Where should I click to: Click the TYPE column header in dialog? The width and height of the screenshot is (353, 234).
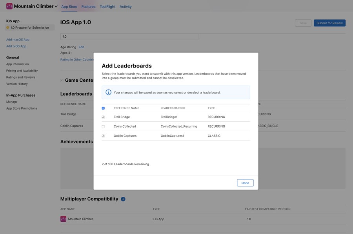click(211, 108)
